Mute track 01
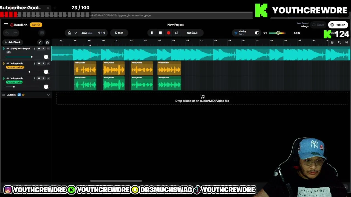Viewport: 351px width, 197px height. tap(39, 49)
